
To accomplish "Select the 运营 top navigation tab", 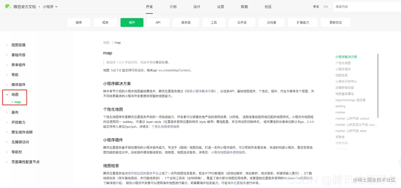I will (x=221, y=7).
